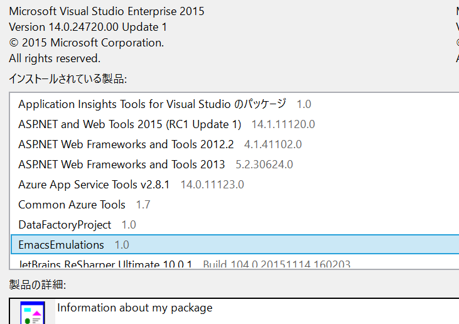
Task: Select the Common Azure Tools row
Action: coord(235,205)
